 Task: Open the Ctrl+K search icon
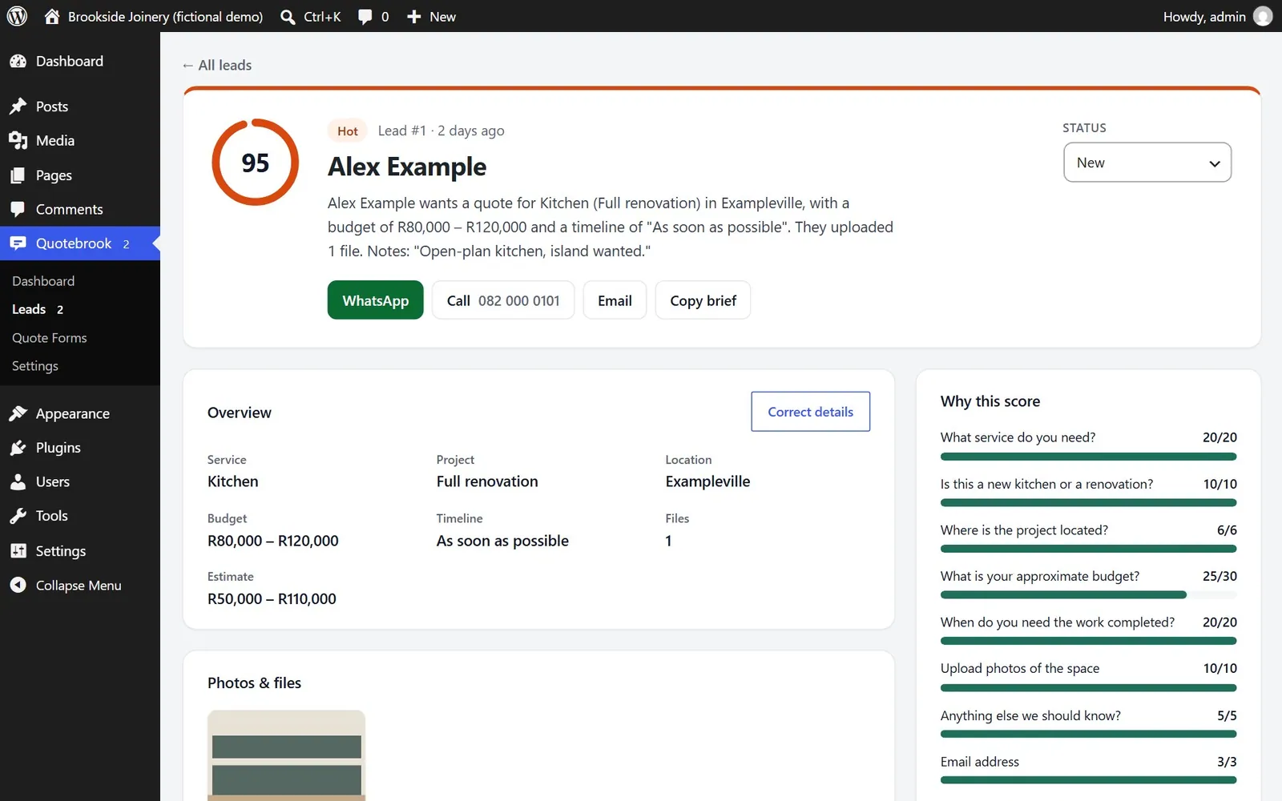tap(288, 17)
